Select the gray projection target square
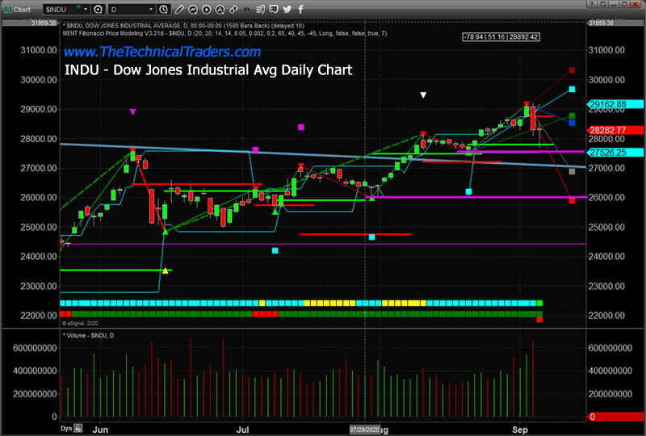Screen dimensions: 646x436 pyautogui.click(x=572, y=171)
